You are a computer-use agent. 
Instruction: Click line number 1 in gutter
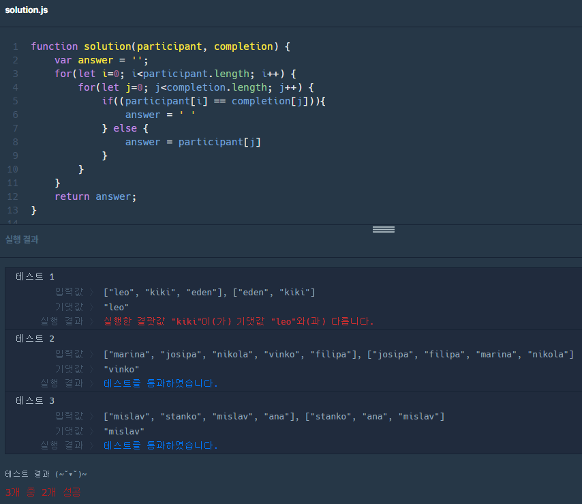[x=15, y=46]
